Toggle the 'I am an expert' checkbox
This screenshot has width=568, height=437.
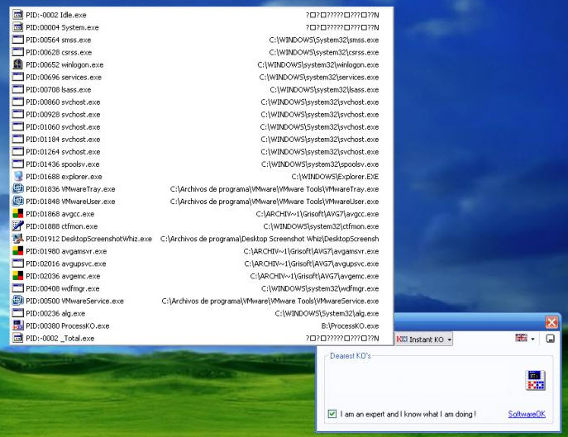[332, 414]
